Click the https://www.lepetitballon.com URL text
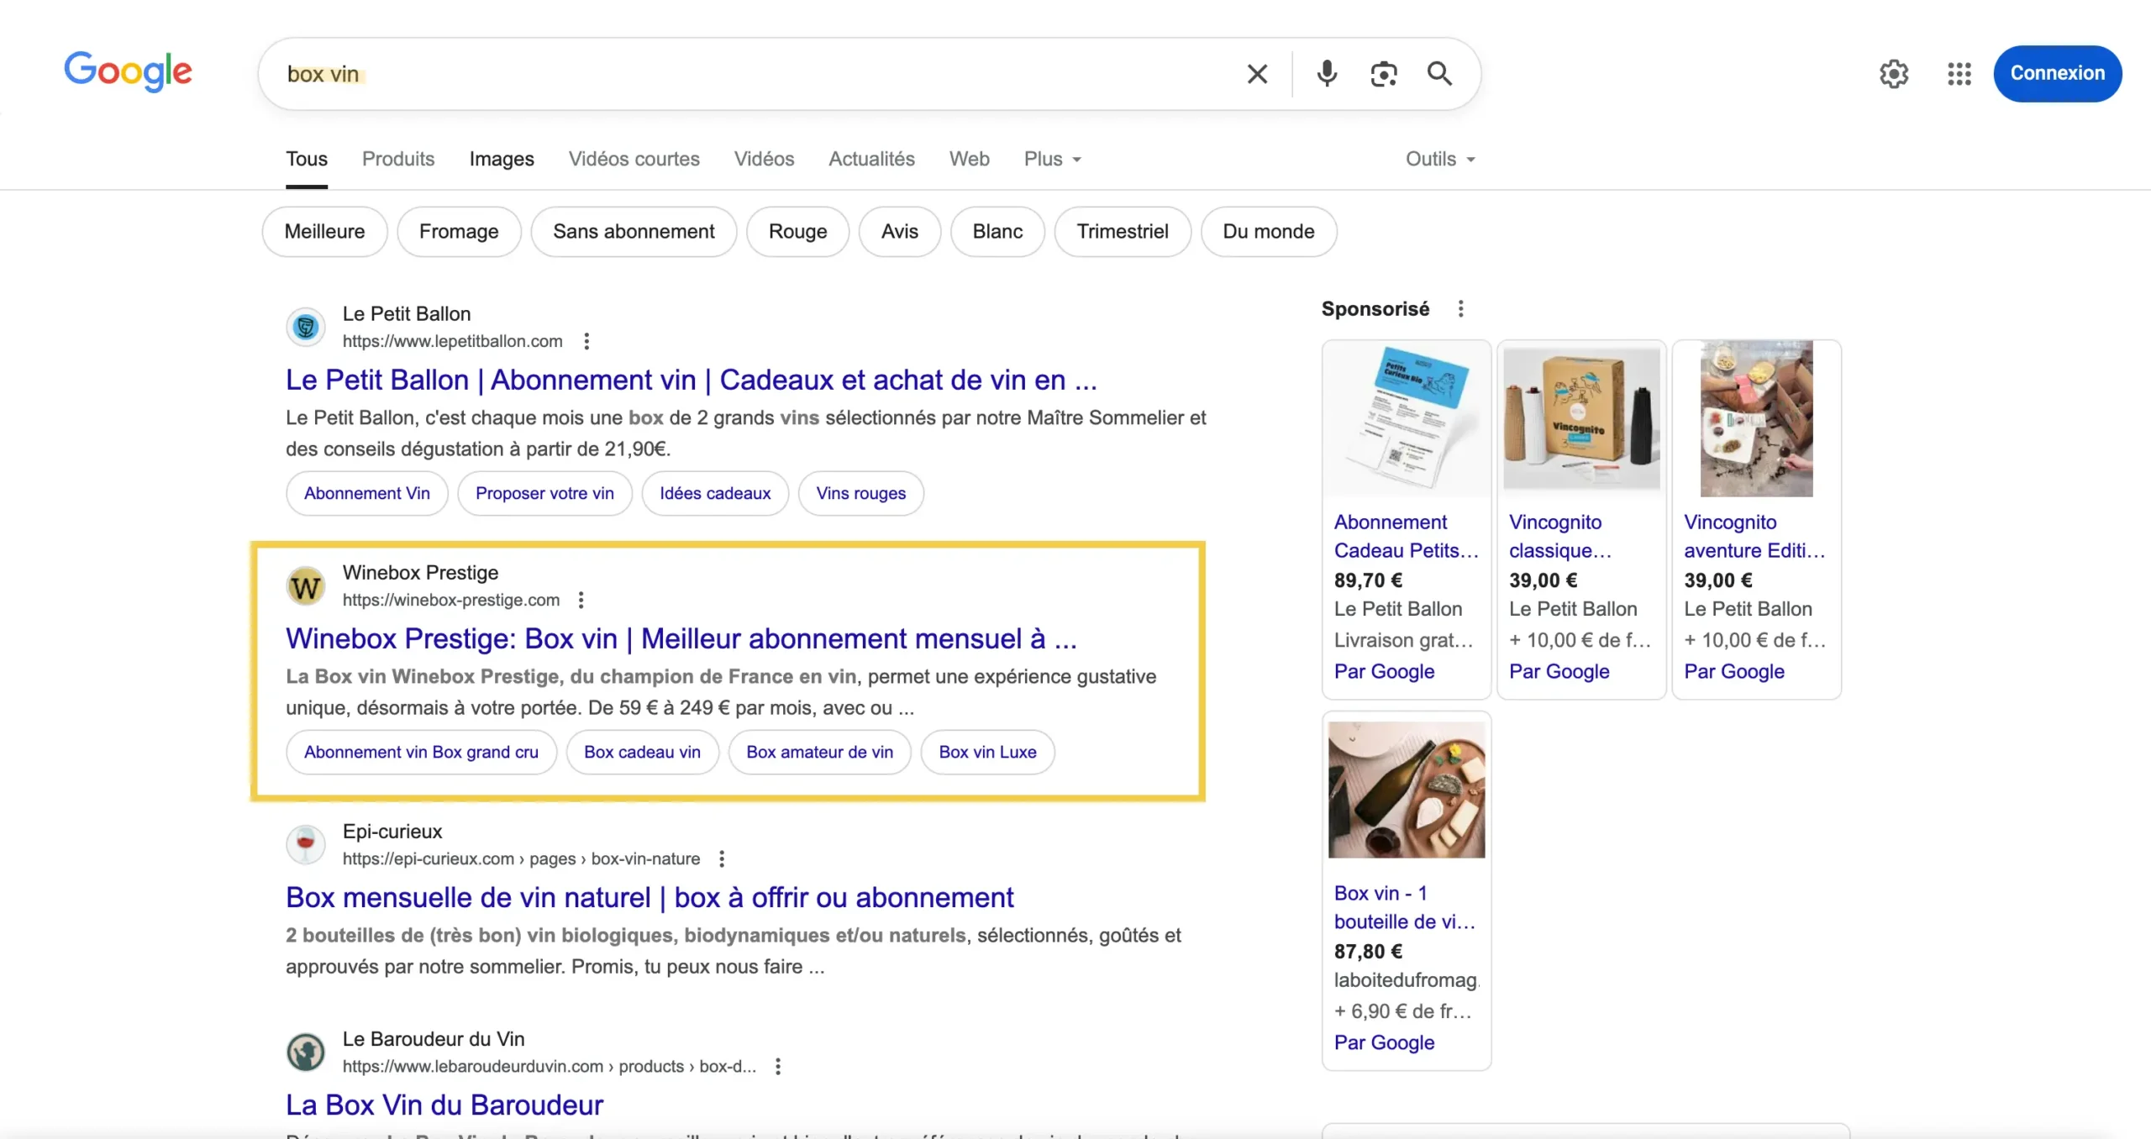 [452, 341]
